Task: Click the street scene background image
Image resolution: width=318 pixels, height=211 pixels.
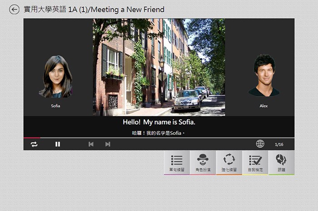Action: click(x=159, y=67)
